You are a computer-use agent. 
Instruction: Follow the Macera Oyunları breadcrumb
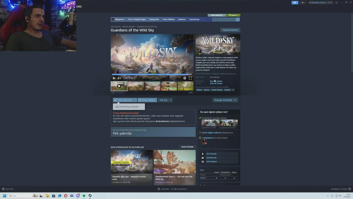point(129,27)
